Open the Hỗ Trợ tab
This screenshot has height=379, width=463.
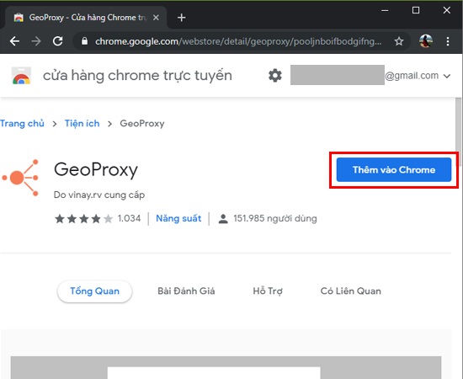pyautogui.click(x=268, y=291)
